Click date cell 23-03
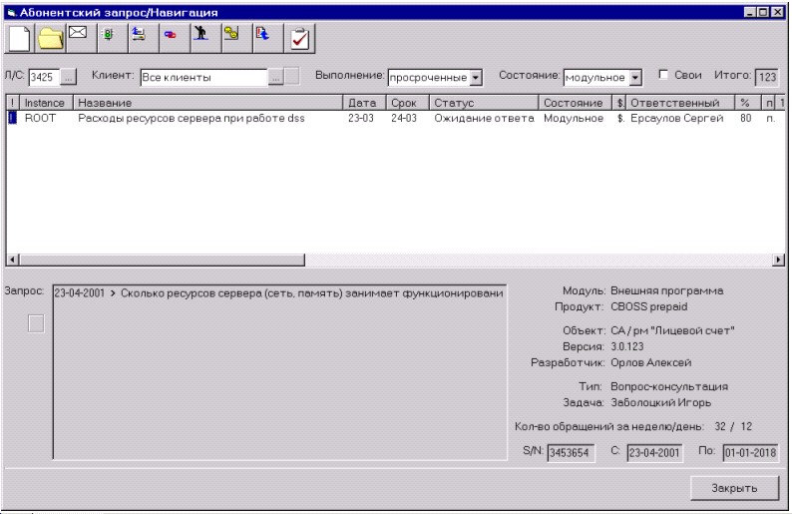 (x=361, y=118)
